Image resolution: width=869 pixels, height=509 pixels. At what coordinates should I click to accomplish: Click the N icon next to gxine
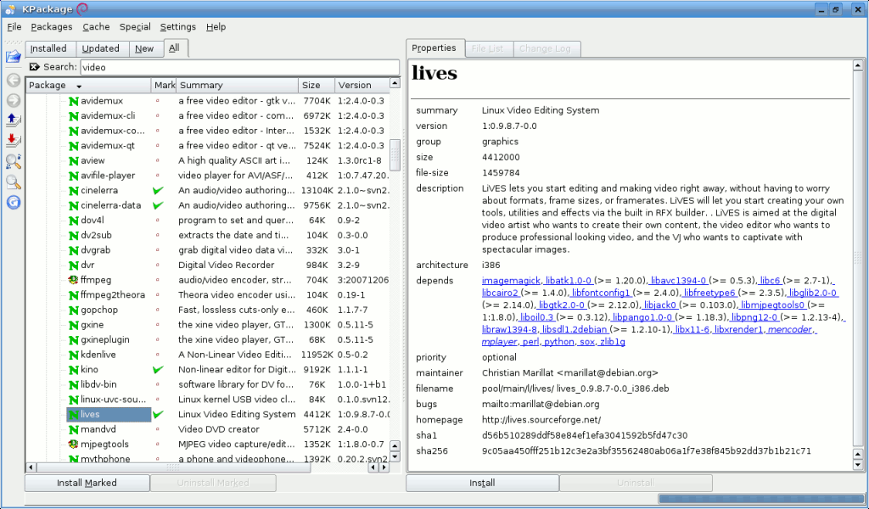click(73, 325)
